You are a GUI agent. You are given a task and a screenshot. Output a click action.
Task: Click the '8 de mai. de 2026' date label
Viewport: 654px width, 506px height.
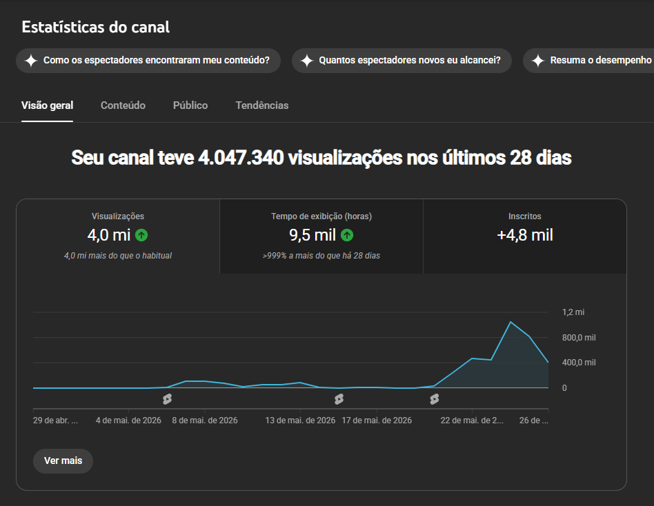point(205,421)
